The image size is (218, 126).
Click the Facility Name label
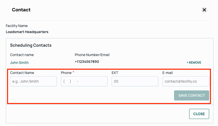click(17, 26)
